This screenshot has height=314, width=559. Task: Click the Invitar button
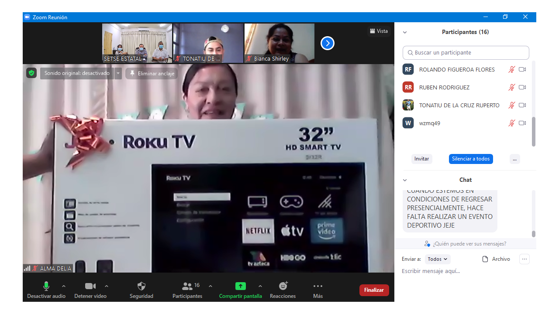(422, 159)
